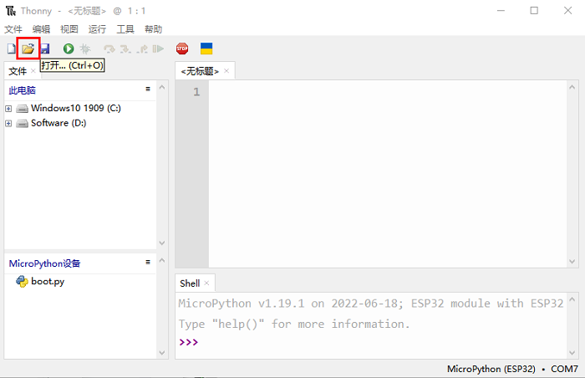The height and width of the screenshot is (378, 585).
Task: Open the 此电脑 panel hamburger menu
Action: click(148, 89)
